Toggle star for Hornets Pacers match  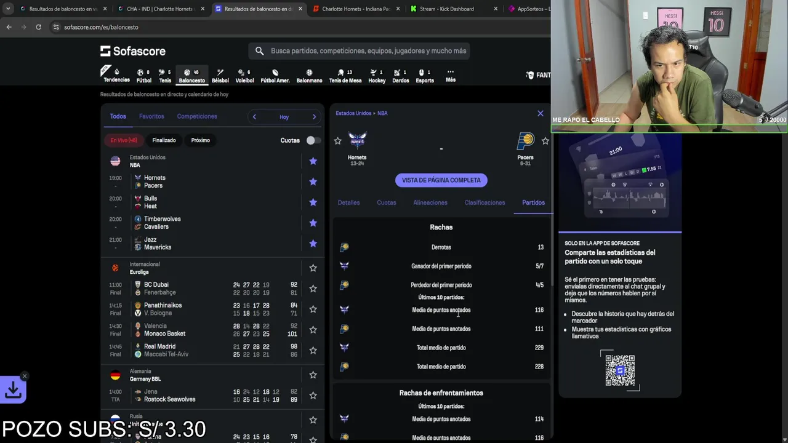tap(313, 182)
